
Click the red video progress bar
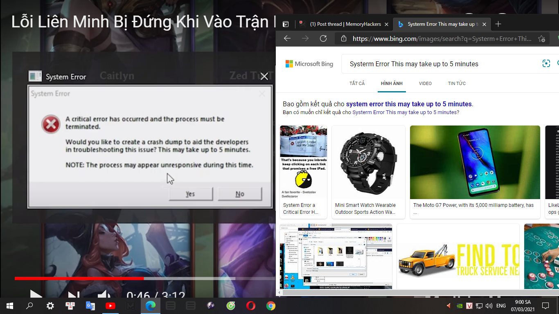(x=79, y=278)
